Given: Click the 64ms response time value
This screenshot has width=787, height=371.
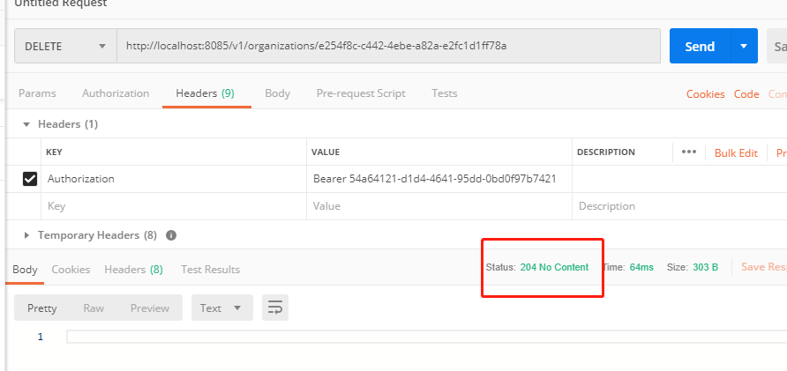Looking at the screenshot, I should click(x=641, y=267).
